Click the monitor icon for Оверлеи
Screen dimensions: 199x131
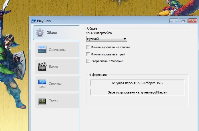[x=42, y=84]
